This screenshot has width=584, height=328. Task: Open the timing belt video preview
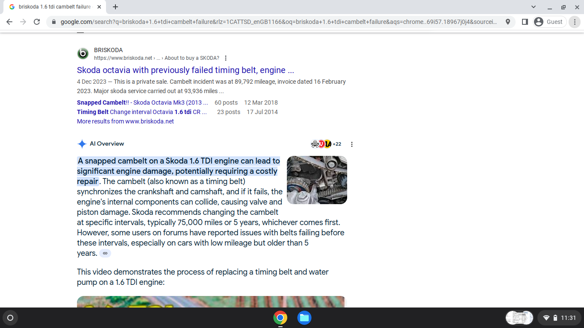click(211, 302)
